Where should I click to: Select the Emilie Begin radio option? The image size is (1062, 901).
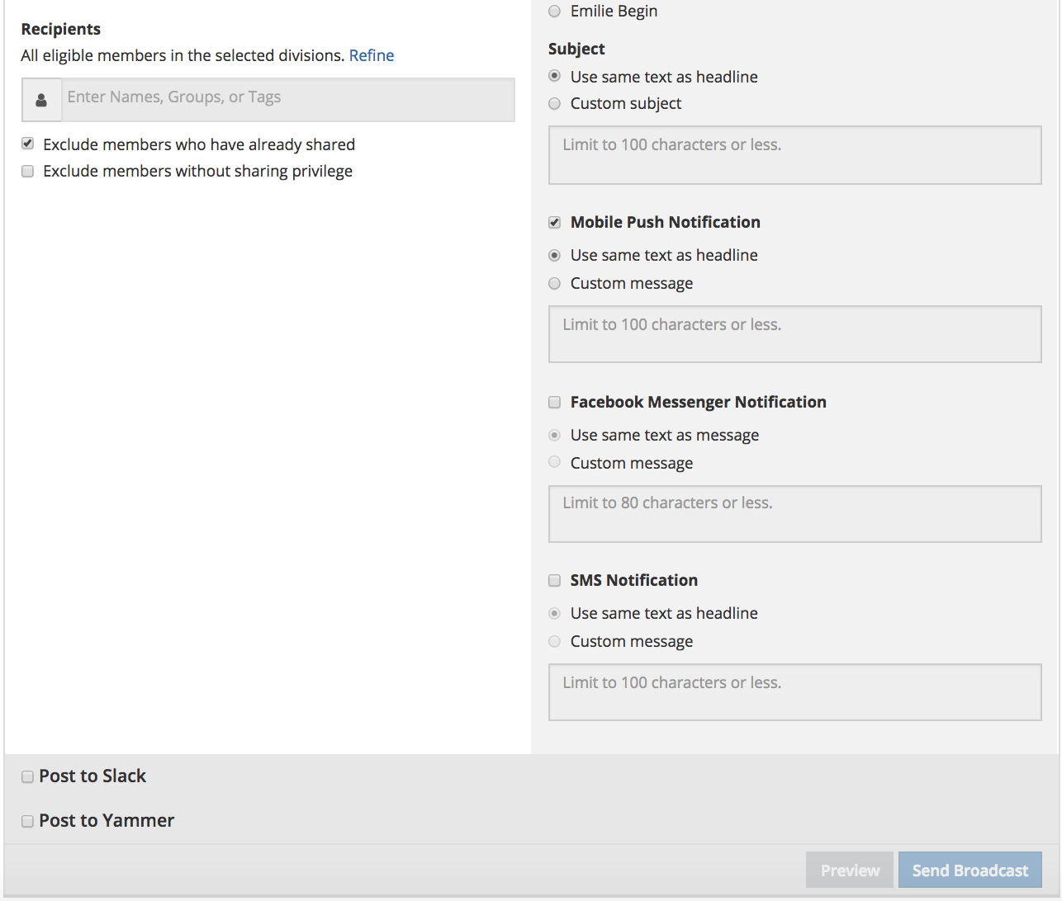point(555,12)
